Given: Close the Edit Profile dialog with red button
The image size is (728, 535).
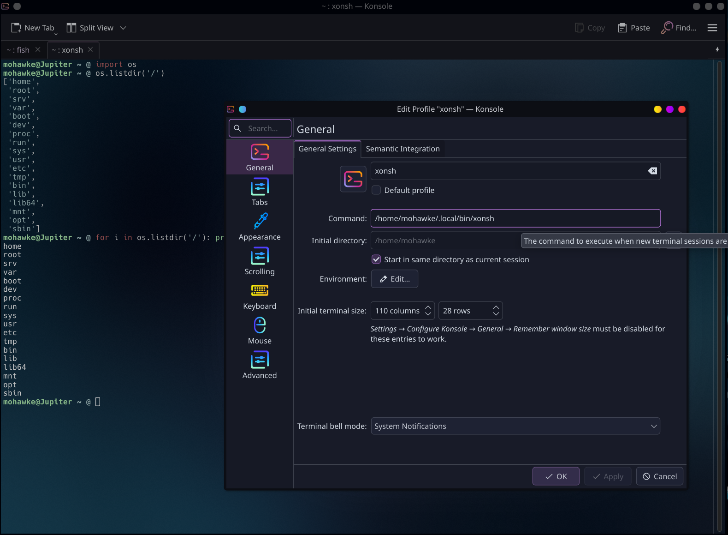Looking at the screenshot, I should [x=682, y=109].
